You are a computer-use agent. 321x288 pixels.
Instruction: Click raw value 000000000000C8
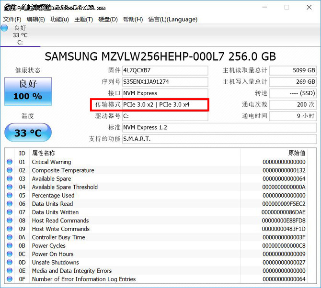[284, 246]
